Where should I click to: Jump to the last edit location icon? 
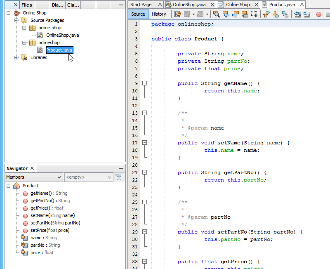tap(177, 14)
